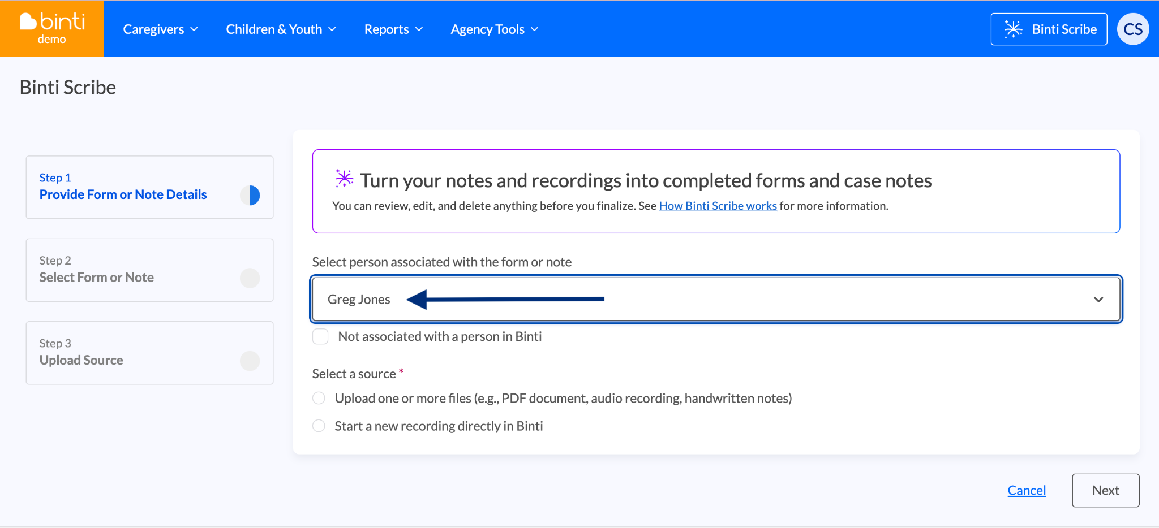Click the Binti Scribe button in the header

[1049, 29]
